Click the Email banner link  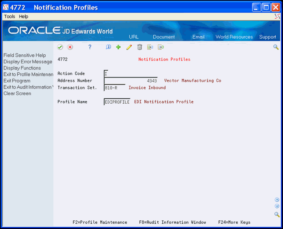pos(198,37)
